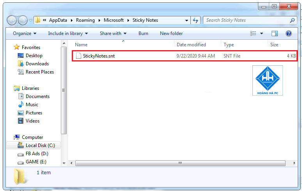
Task: Select Computer in the navigation pane
Action: [32, 137]
